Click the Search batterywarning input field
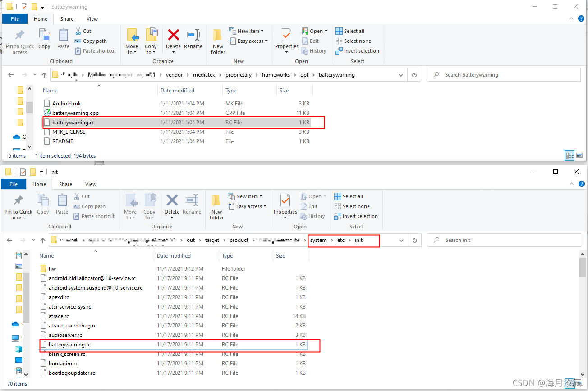 point(504,75)
